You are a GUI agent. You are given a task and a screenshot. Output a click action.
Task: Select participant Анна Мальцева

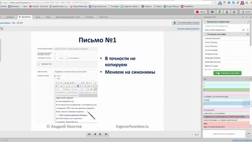coord(211,50)
